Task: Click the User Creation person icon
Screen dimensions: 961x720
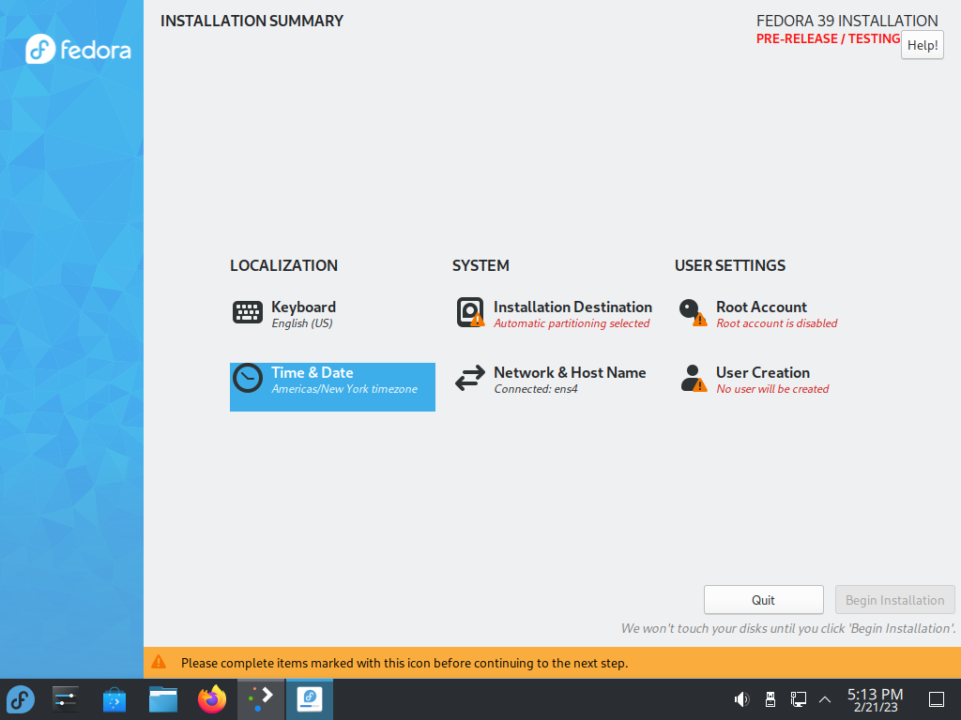Action: (x=694, y=379)
